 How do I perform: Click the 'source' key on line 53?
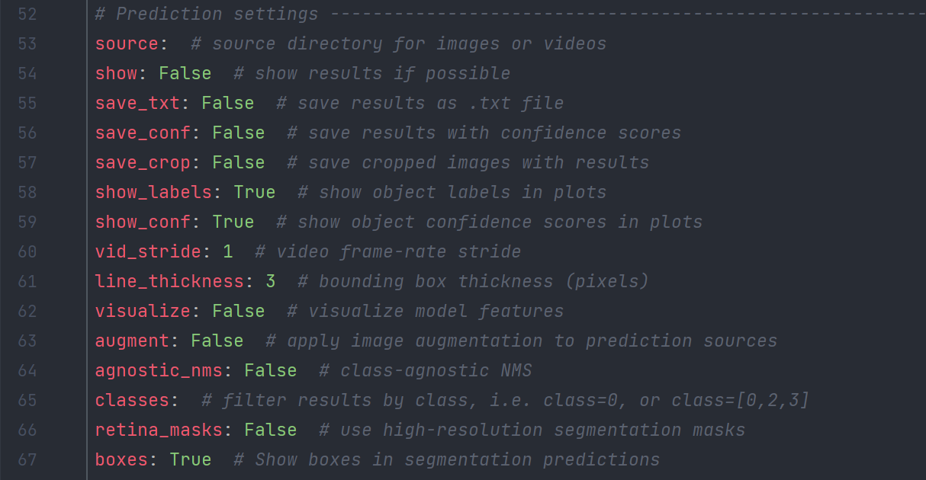point(127,43)
